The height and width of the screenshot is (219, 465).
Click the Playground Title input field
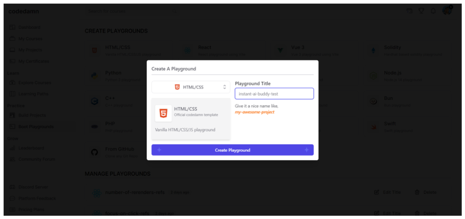point(274,94)
